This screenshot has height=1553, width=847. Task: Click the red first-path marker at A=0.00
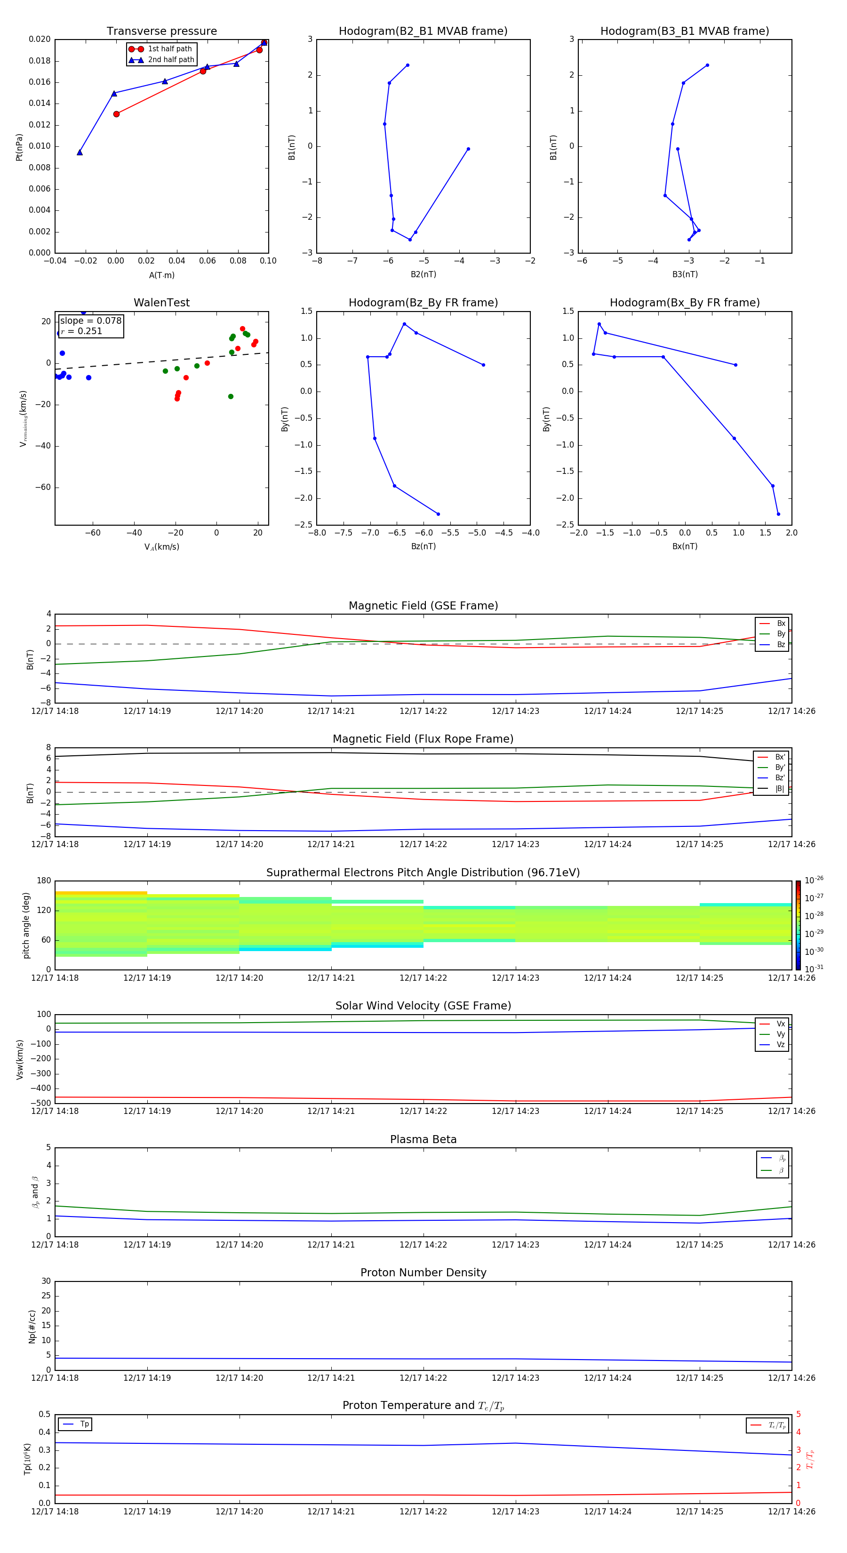116,114
